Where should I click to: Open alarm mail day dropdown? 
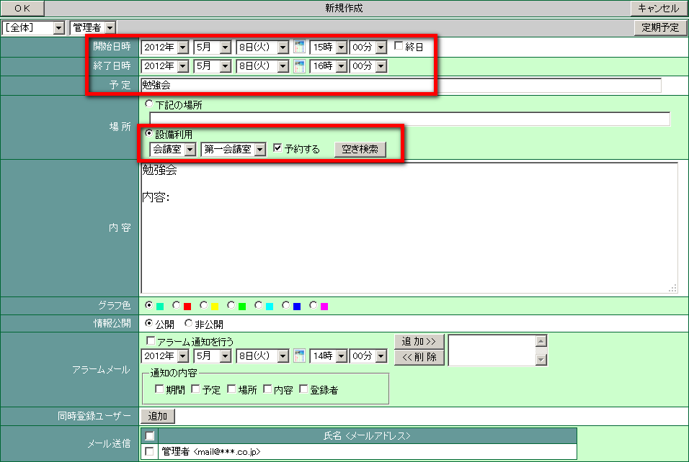coord(262,355)
